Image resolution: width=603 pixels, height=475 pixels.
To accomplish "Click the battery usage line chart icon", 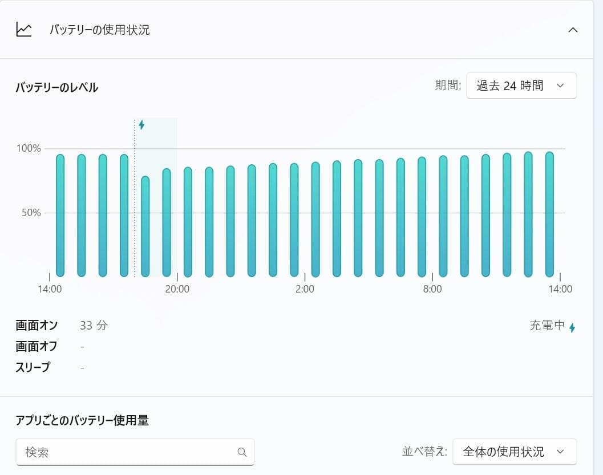I will point(23,30).
